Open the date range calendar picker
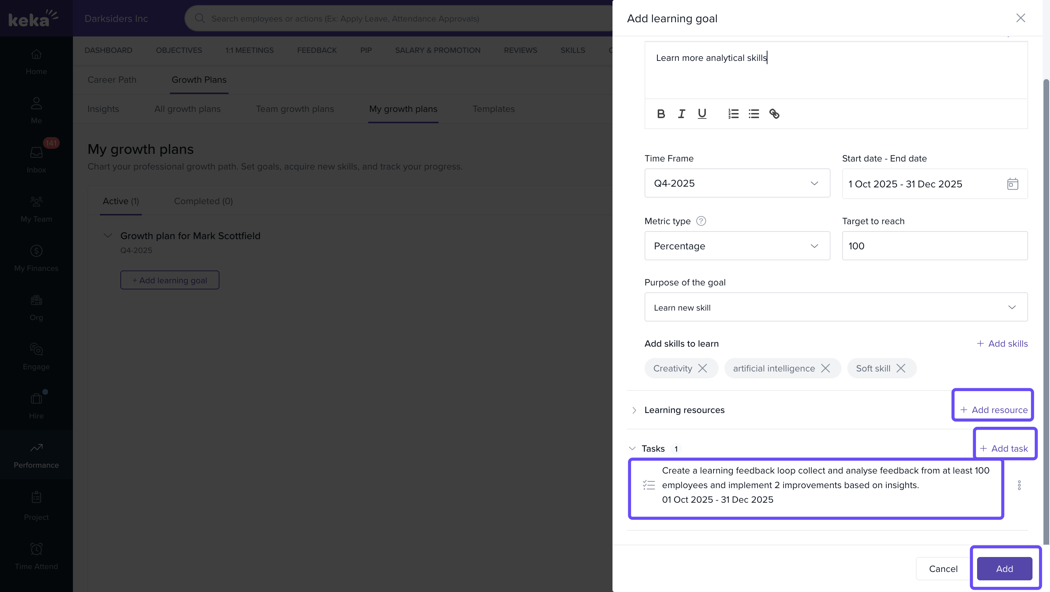 [x=1012, y=184]
